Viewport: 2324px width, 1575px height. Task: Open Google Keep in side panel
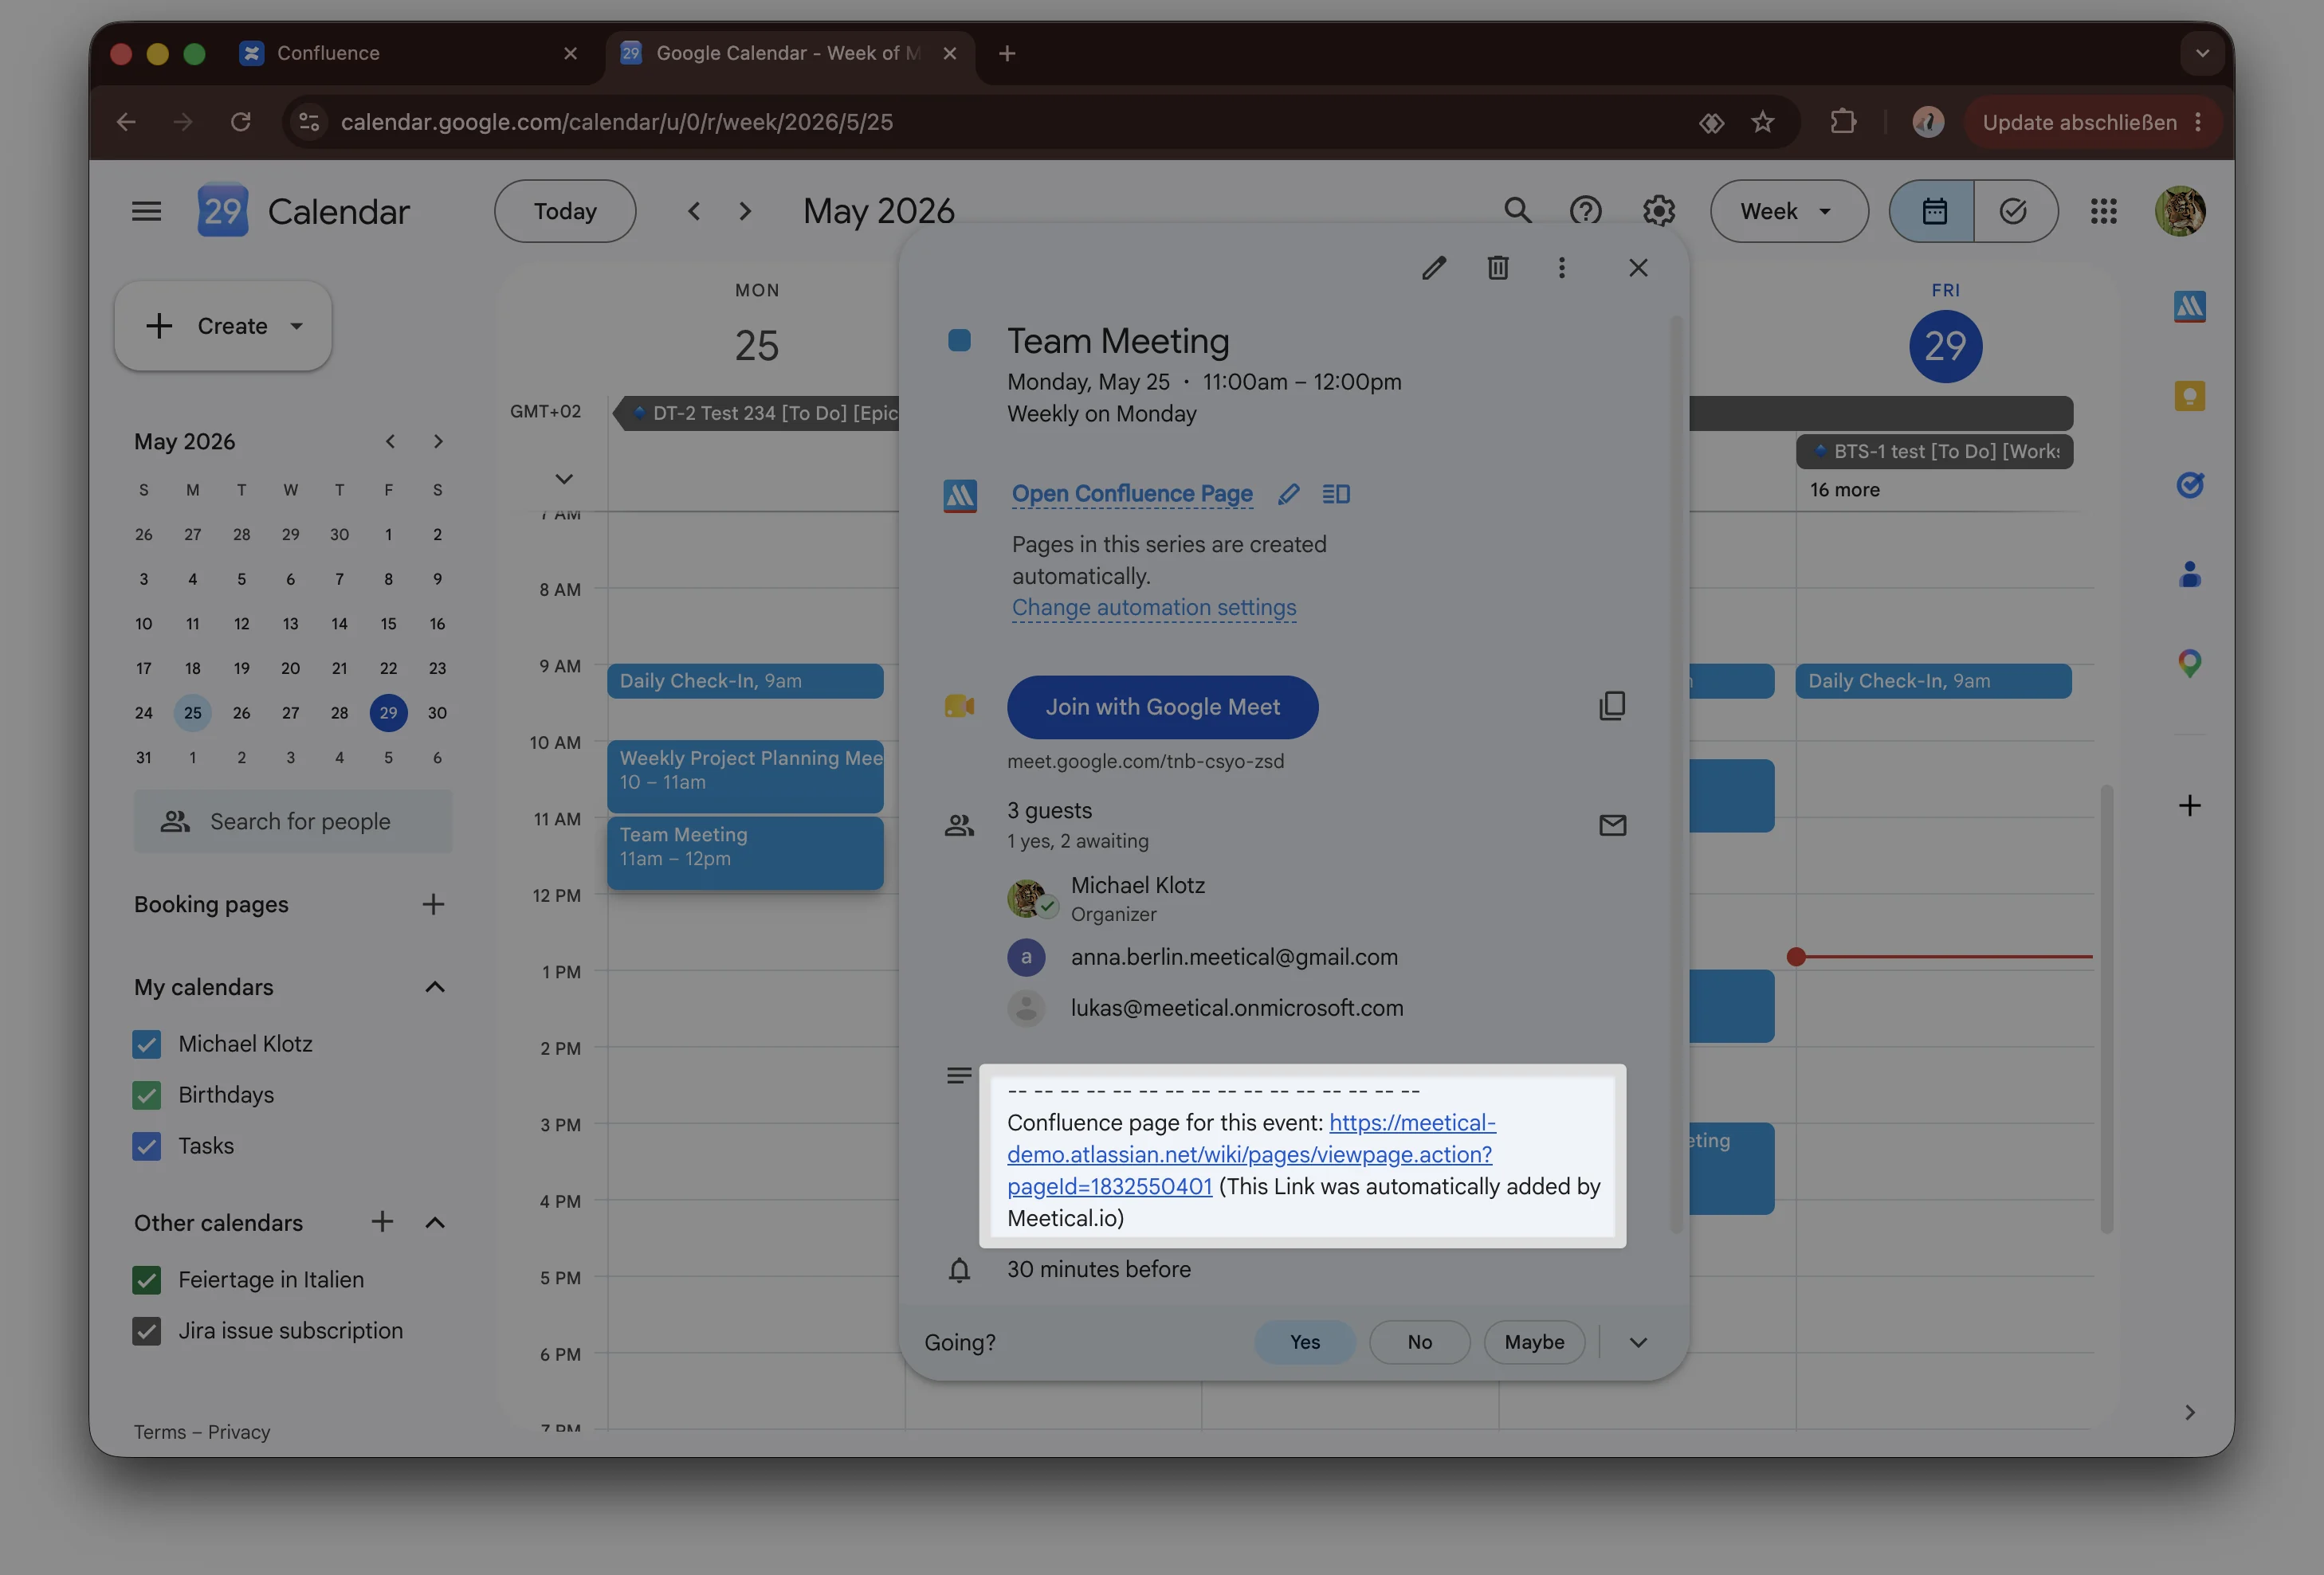[2190, 397]
